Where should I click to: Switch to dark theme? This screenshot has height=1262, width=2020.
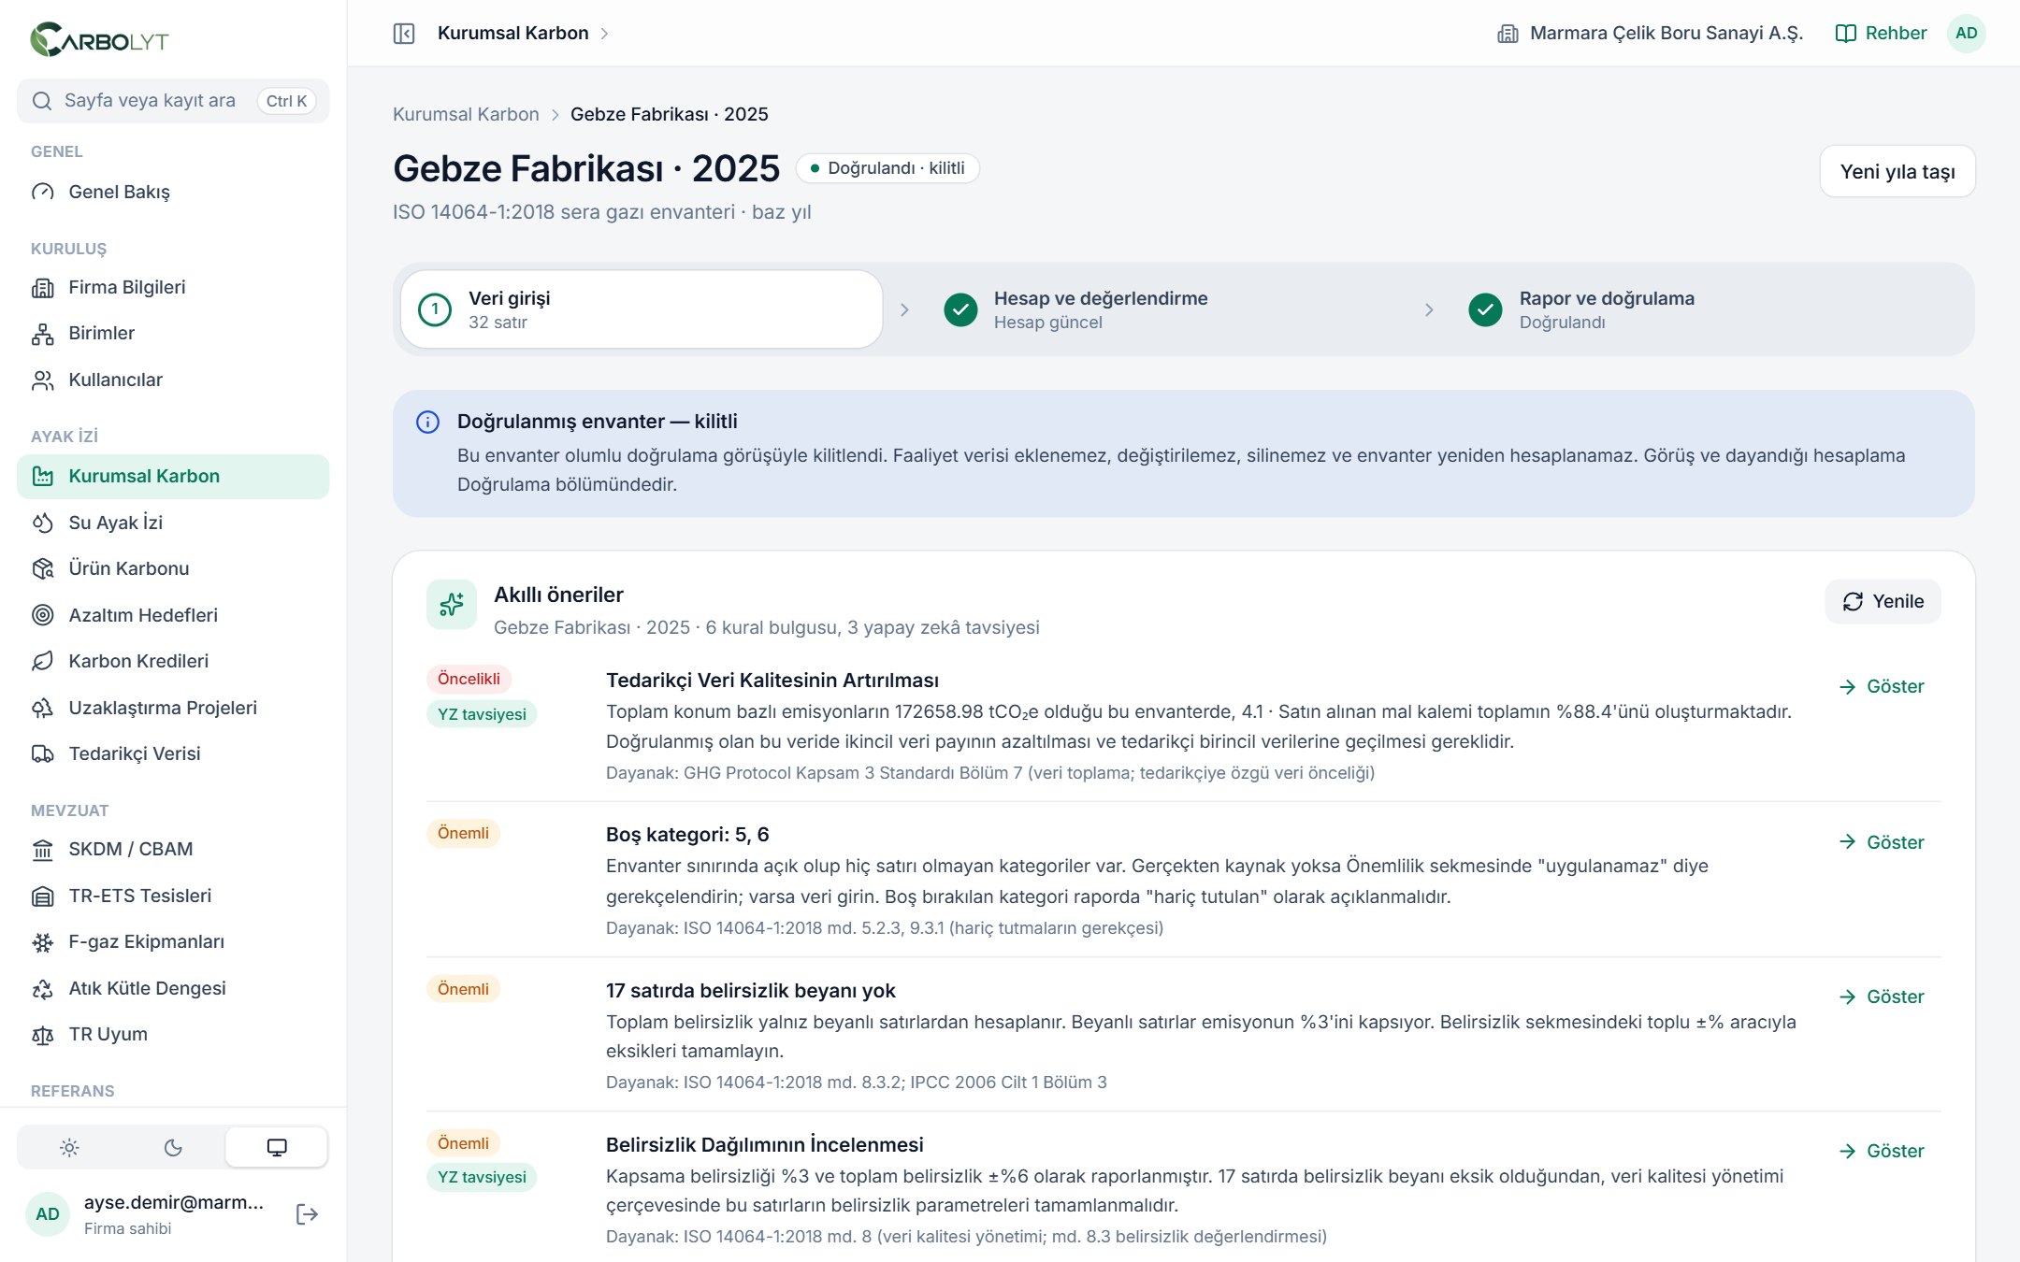pyautogui.click(x=173, y=1147)
